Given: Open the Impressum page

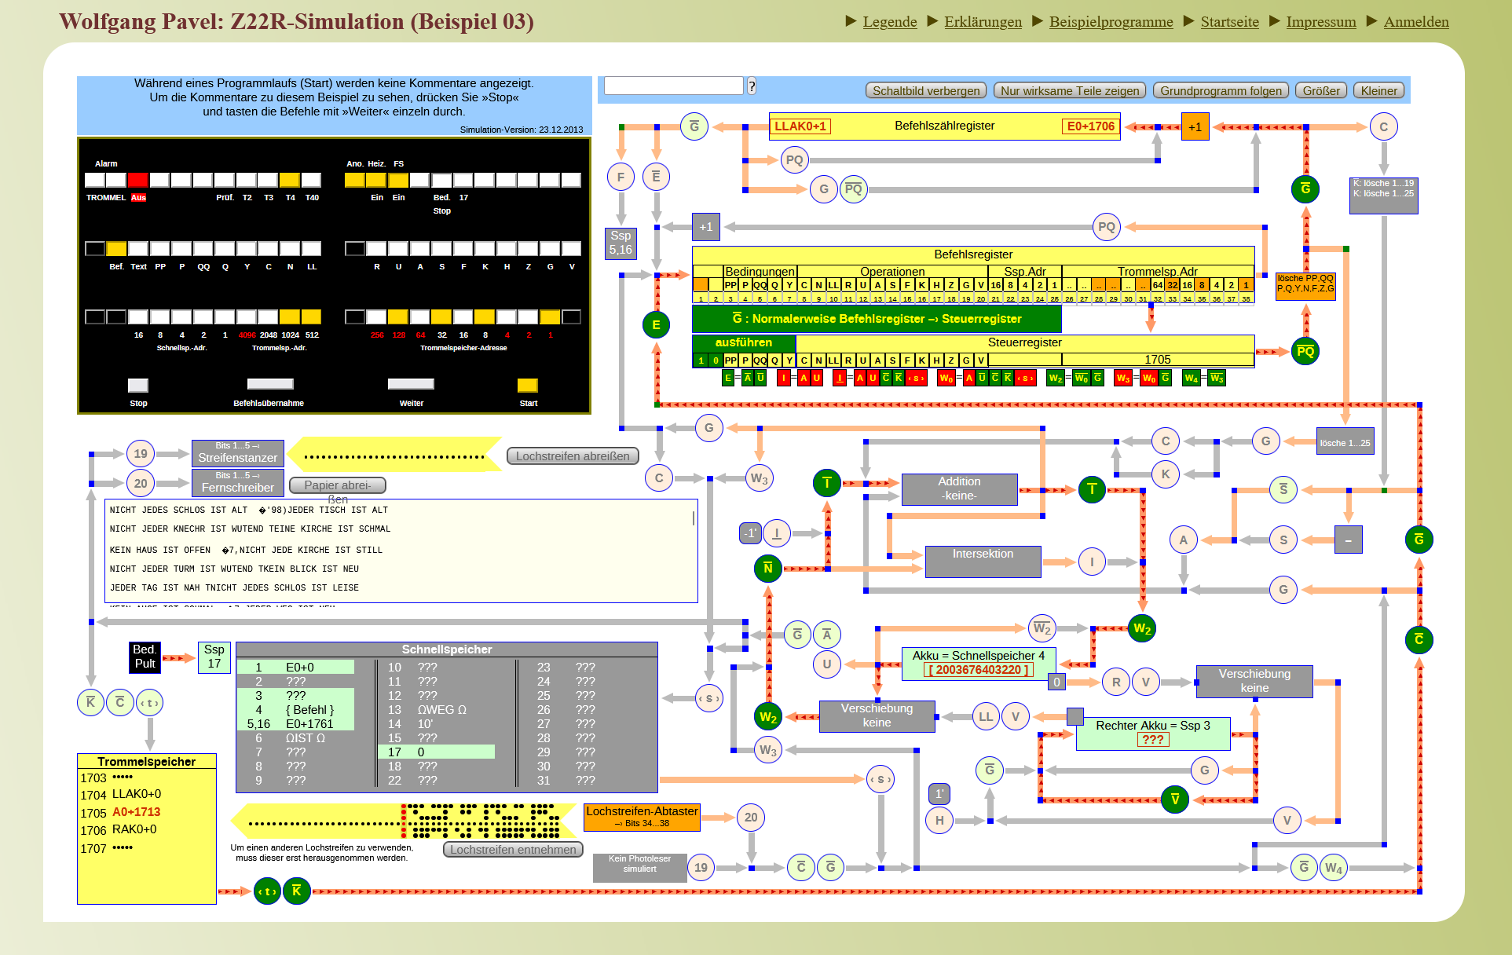Looking at the screenshot, I should [1321, 22].
